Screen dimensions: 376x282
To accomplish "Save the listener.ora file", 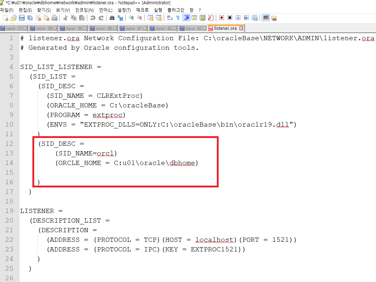I will click(x=22, y=17).
